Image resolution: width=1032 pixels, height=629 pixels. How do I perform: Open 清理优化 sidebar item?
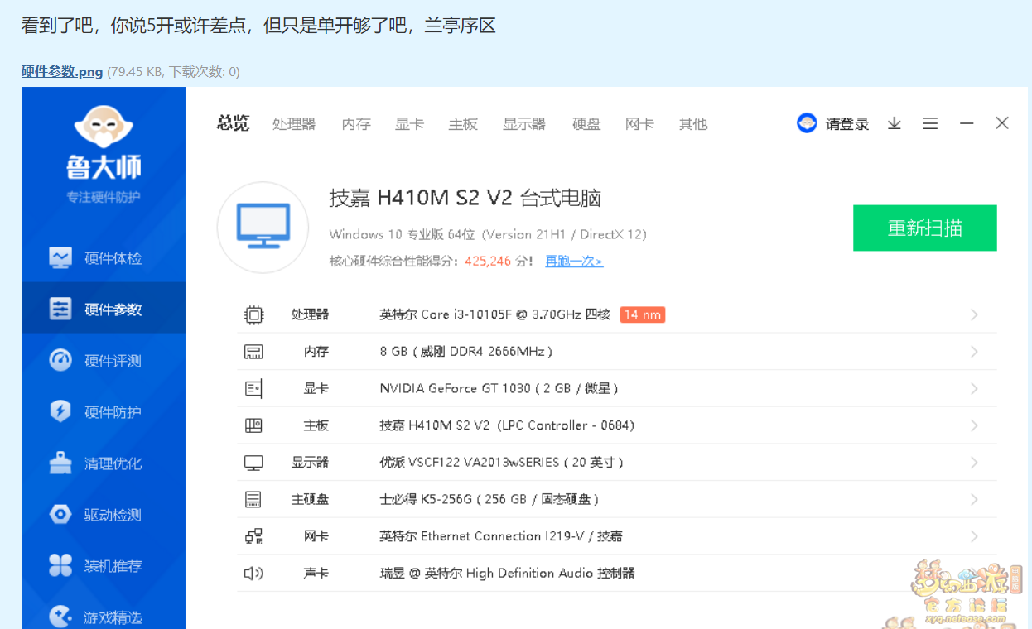(104, 463)
